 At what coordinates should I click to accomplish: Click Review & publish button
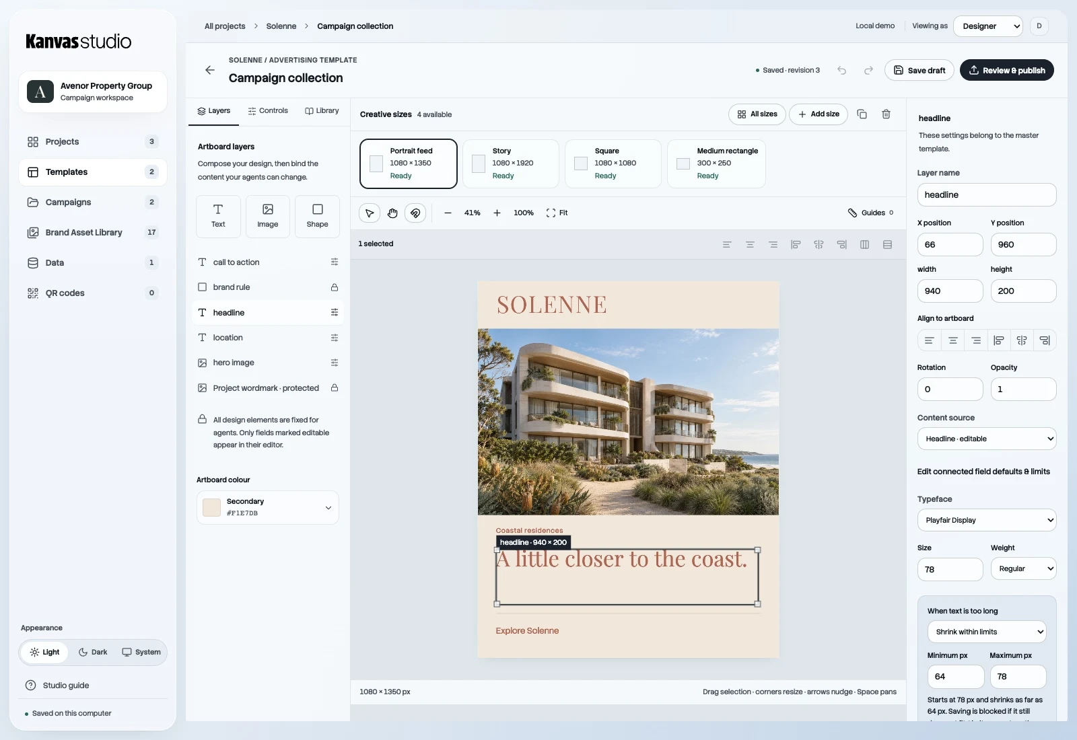coord(1007,70)
